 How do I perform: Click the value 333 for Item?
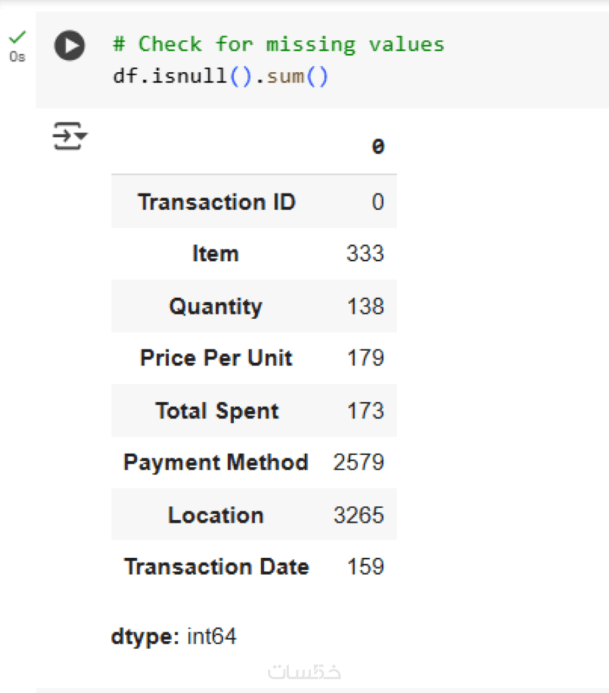[365, 254]
